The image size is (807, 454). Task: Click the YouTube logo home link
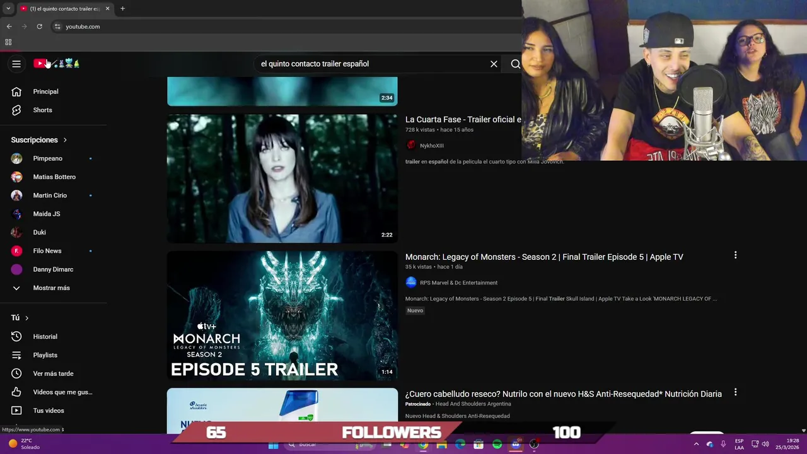[x=56, y=64]
